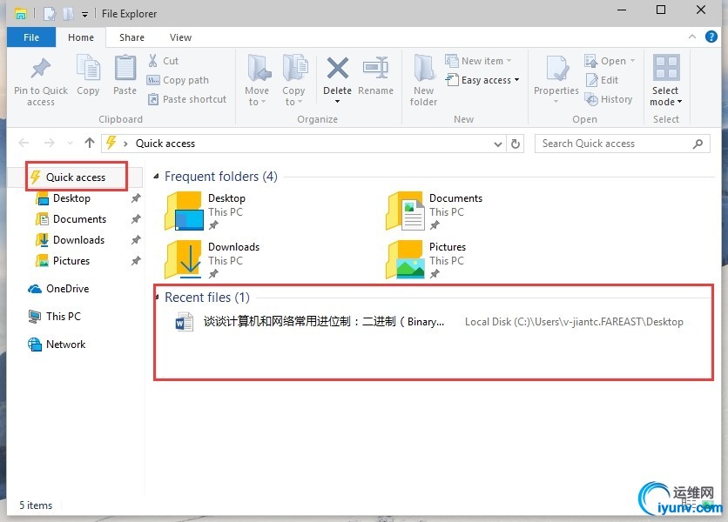This screenshot has width=728, height=522.
Task: Click the Copy icon in Clipboard group
Action: 88,69
